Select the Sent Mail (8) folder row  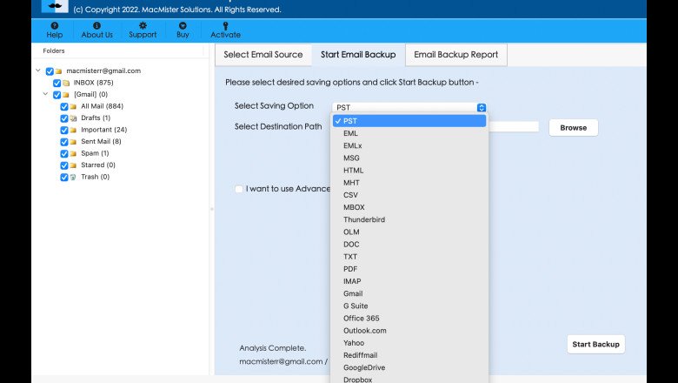point(101,142)
